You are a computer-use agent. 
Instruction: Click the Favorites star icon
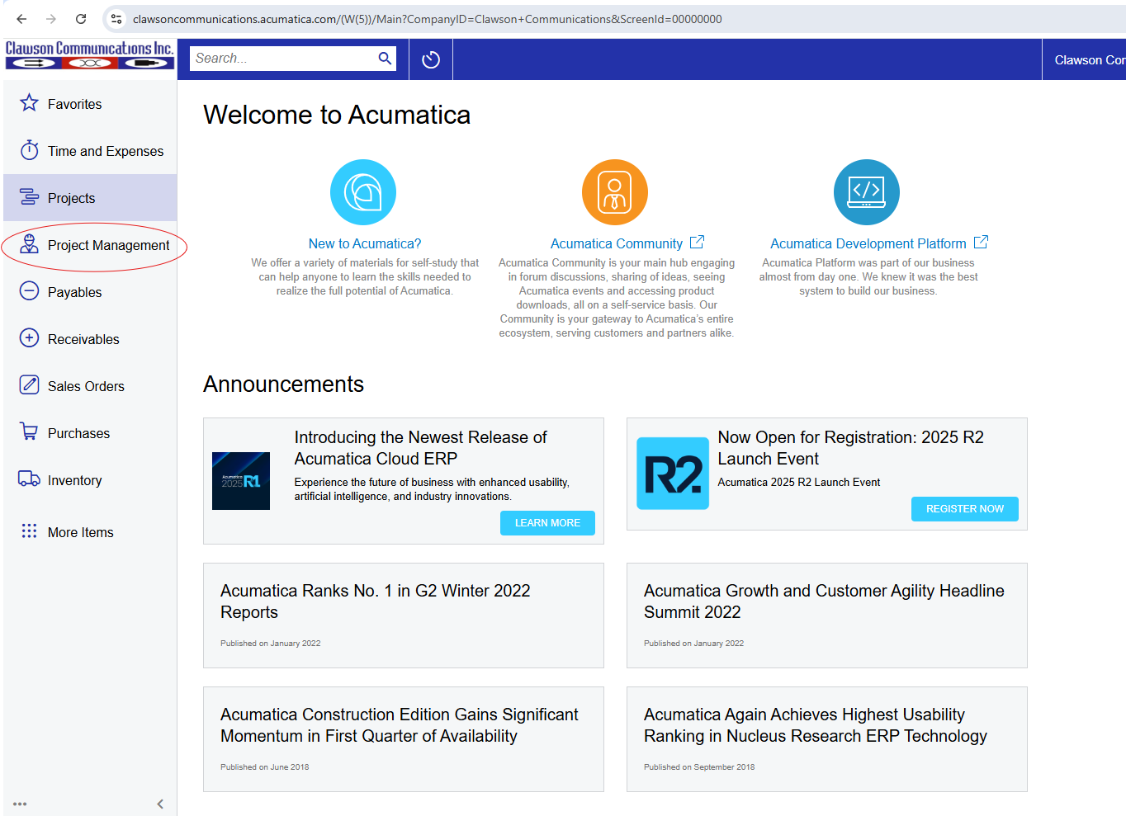pyautogui.click(x=29, y=103)
